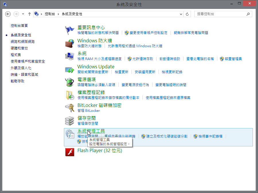Open the Windows Firewall brick wall icon
The height and width of the screenshot is (193, 258).
click(70, 43)
